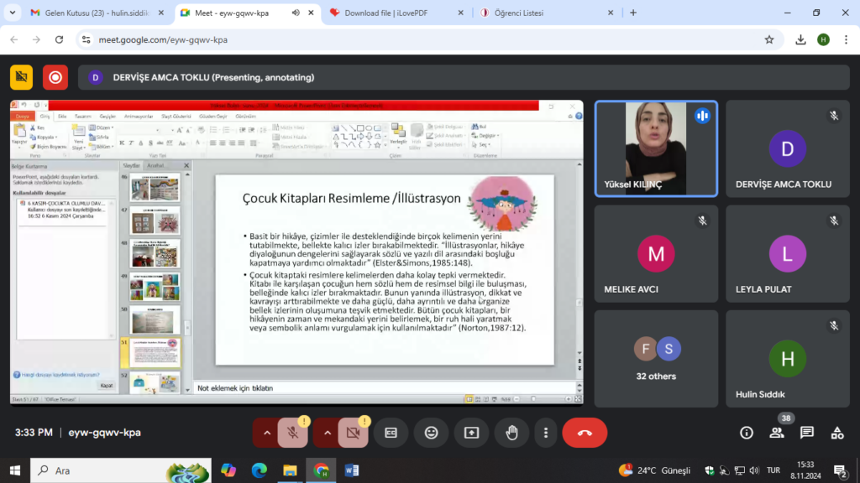
Task: Open the Activities panel icon
Action: click(x=837, y=433)
